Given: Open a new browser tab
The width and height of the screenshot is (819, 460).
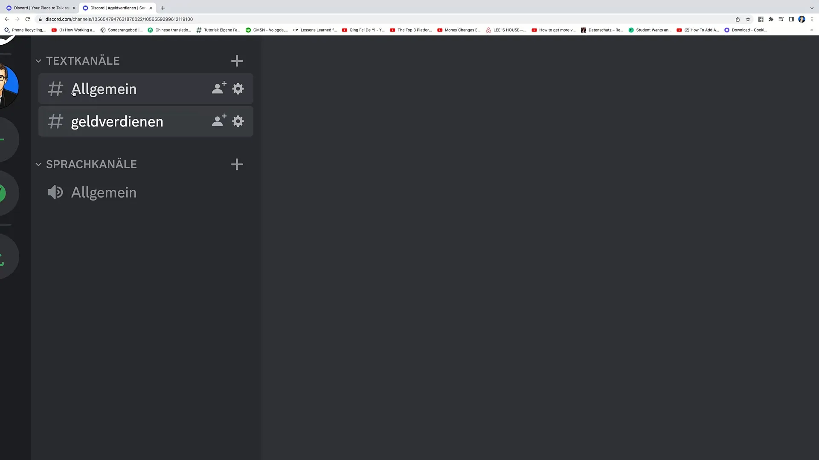Looking at the screenshot, I should tap(163, 8).
